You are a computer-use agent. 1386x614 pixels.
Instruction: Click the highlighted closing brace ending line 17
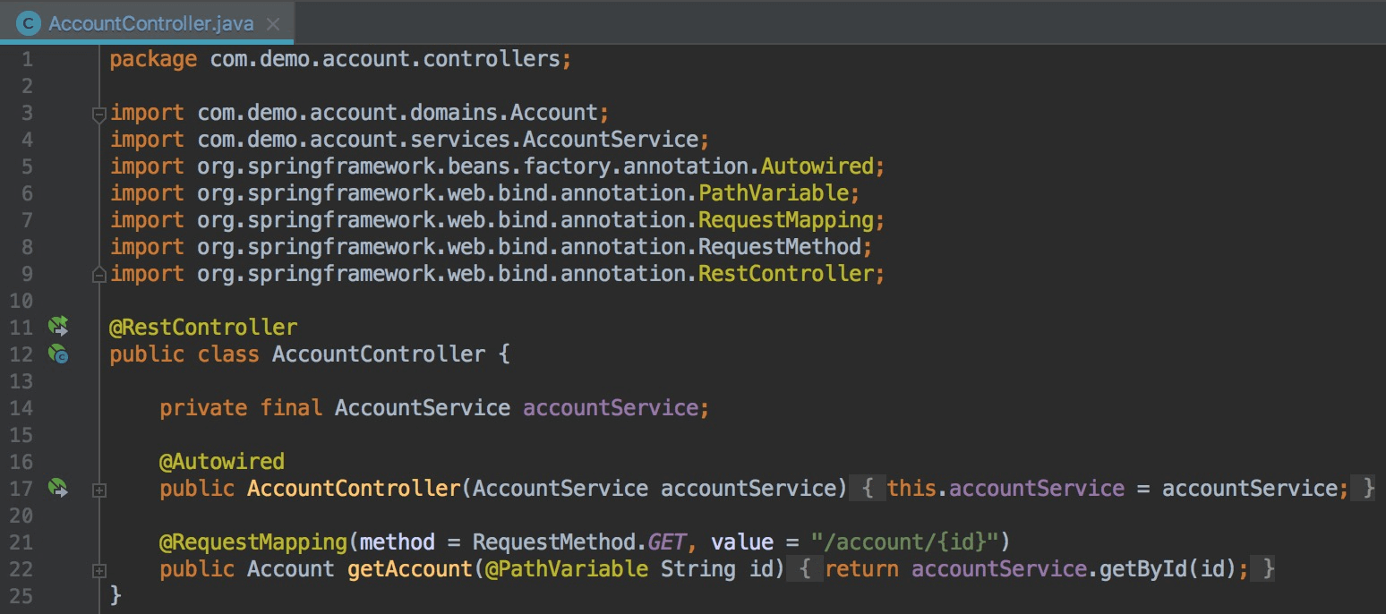pyautogui.click(x=1367, y=489)
